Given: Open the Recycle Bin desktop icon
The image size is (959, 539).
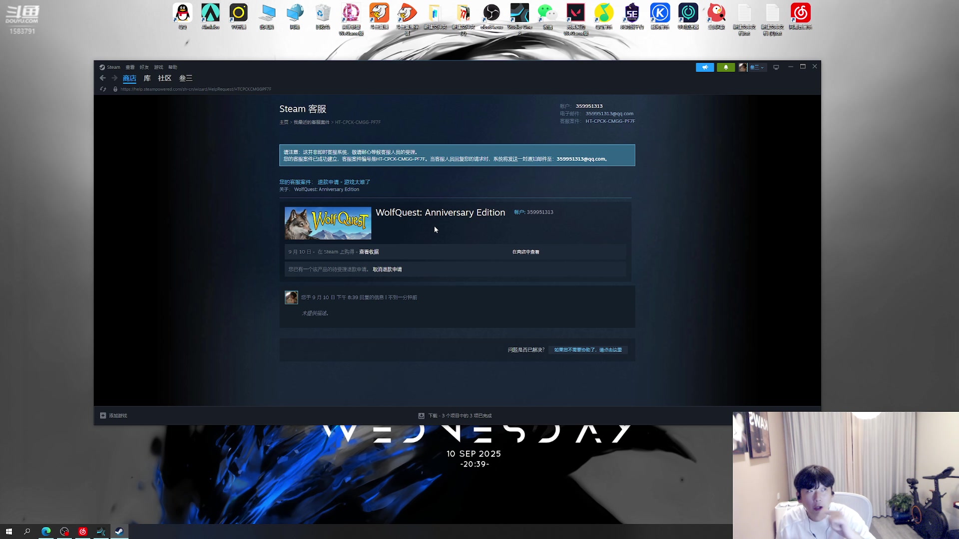Looking at the screenshot, I should coord(323,16).
